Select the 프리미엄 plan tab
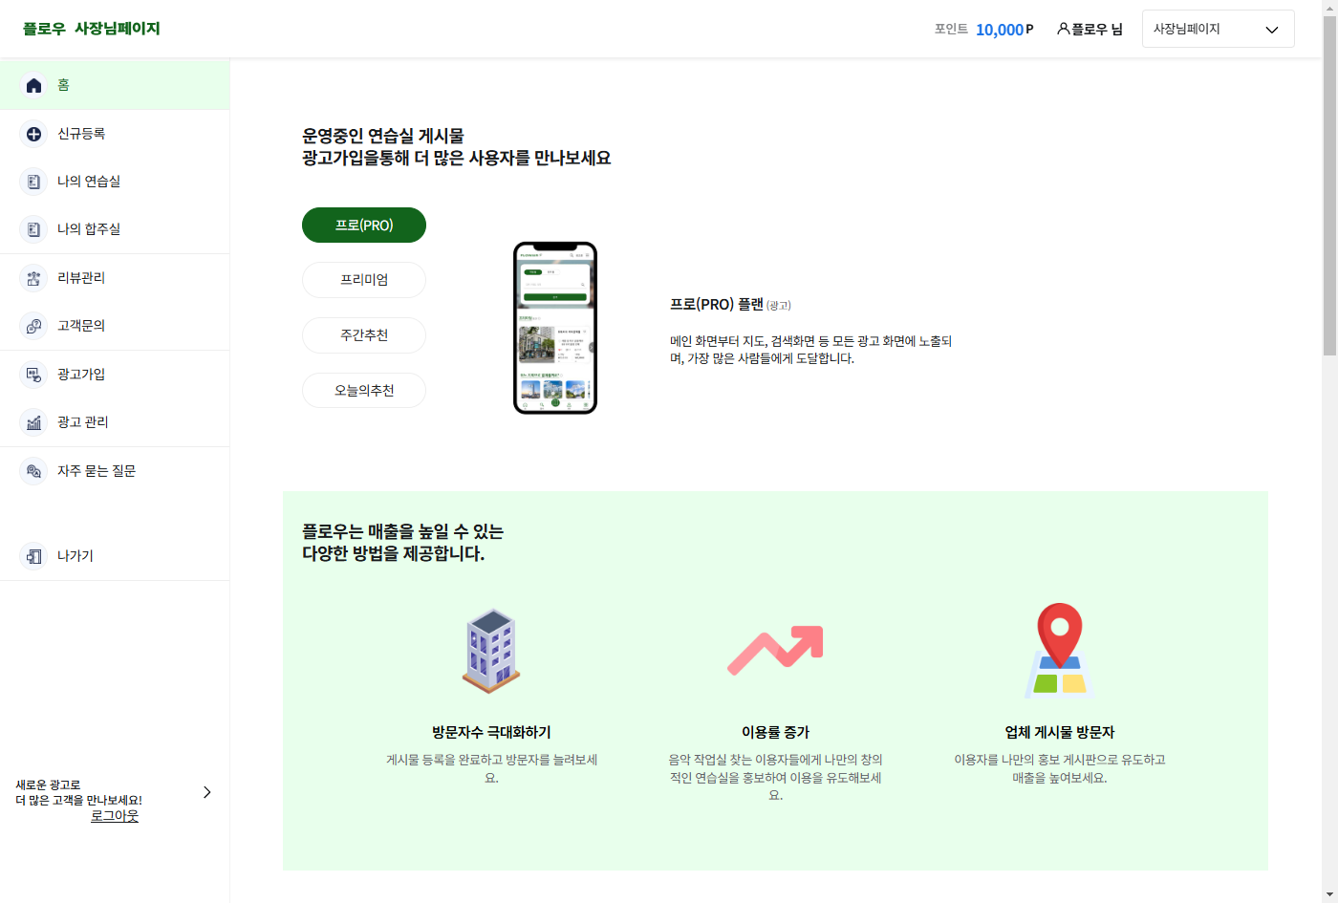The image size is (1338, 903). point(364,280)
